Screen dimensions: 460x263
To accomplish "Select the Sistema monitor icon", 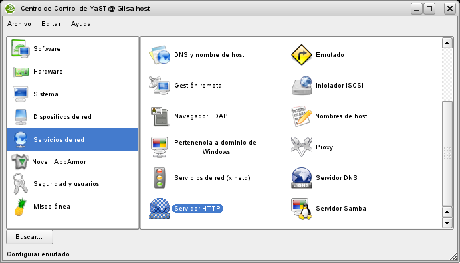I will (21, 94).
